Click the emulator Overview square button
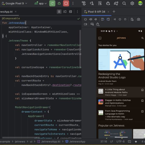This screenshot has width=145, height=145. point(125,19)
